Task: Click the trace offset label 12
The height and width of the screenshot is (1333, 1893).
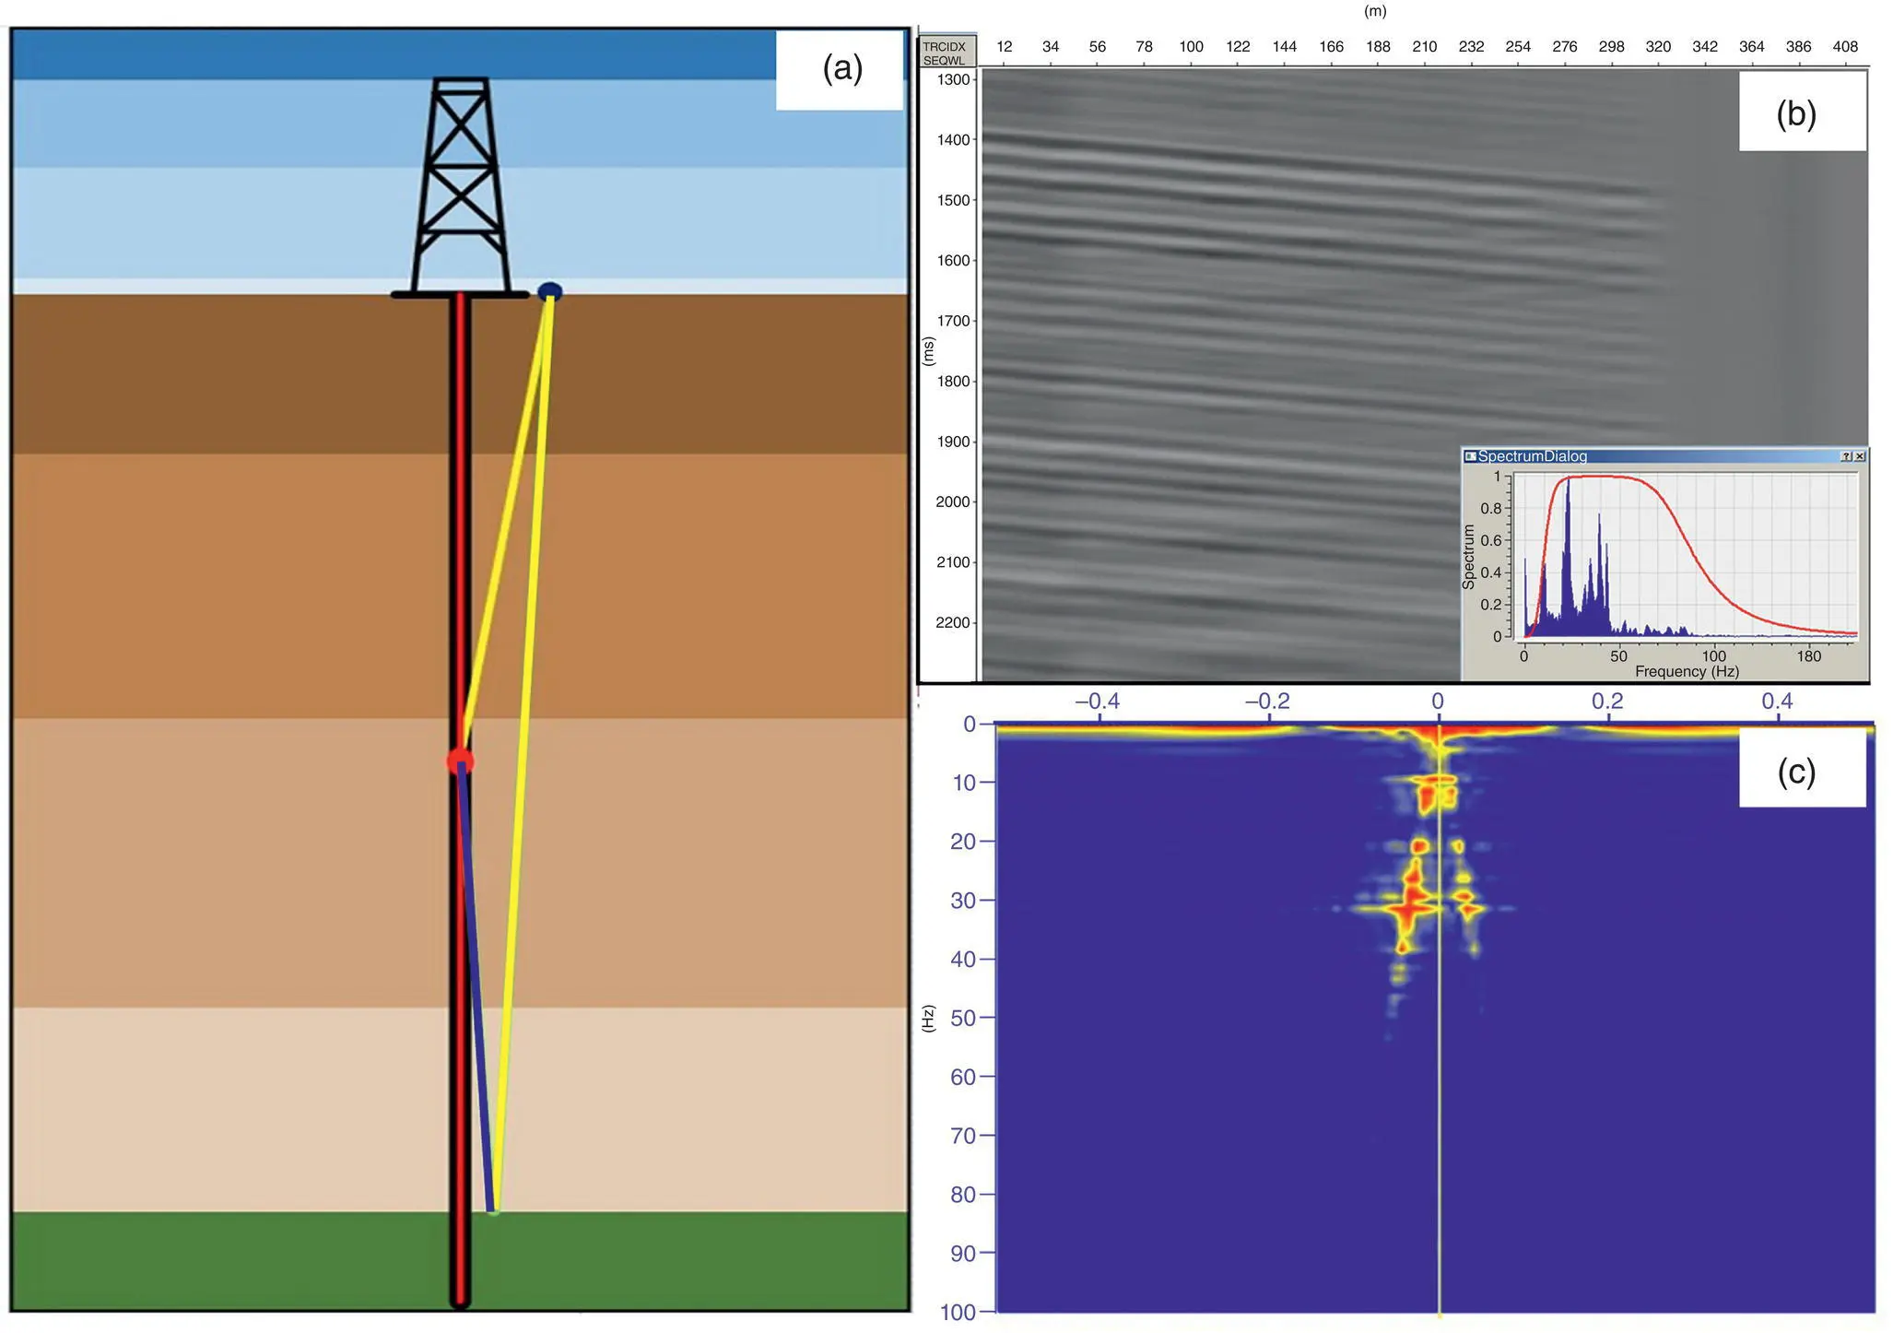Action: click(x=1005, y=46)
